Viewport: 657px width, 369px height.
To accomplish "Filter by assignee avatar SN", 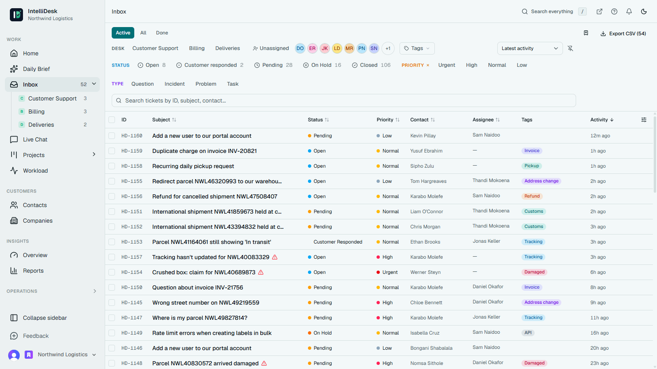I will (x=374, y=48).
